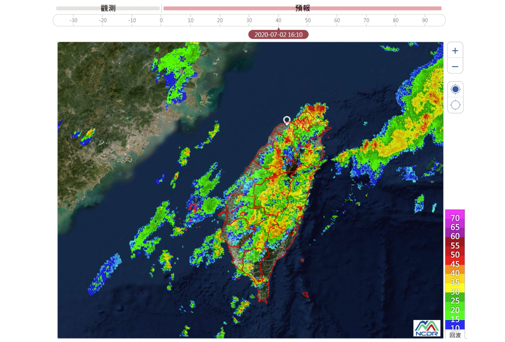The image size is (505, 342).
Task: Click the white circle marker on northern Taiwan
Action: (x=287, y=120)
